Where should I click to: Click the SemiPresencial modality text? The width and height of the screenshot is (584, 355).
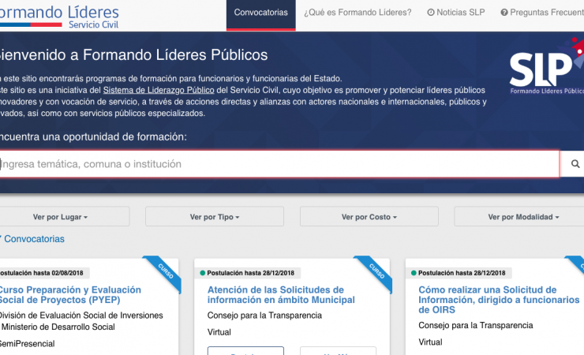(x=27, y=344)
